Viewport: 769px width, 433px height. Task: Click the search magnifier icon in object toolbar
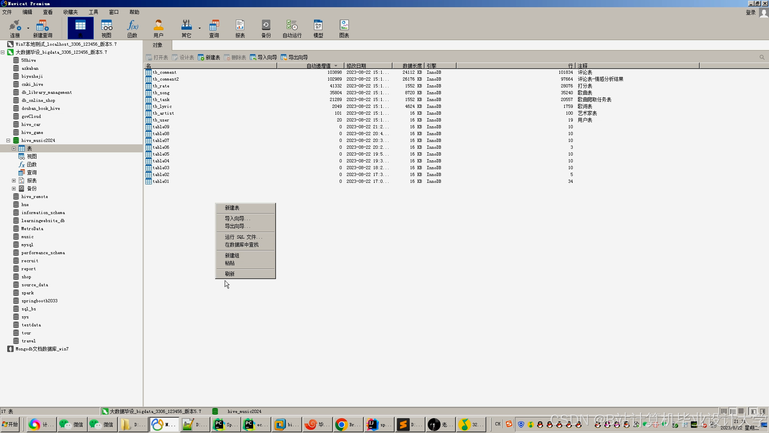coord(762,57)
